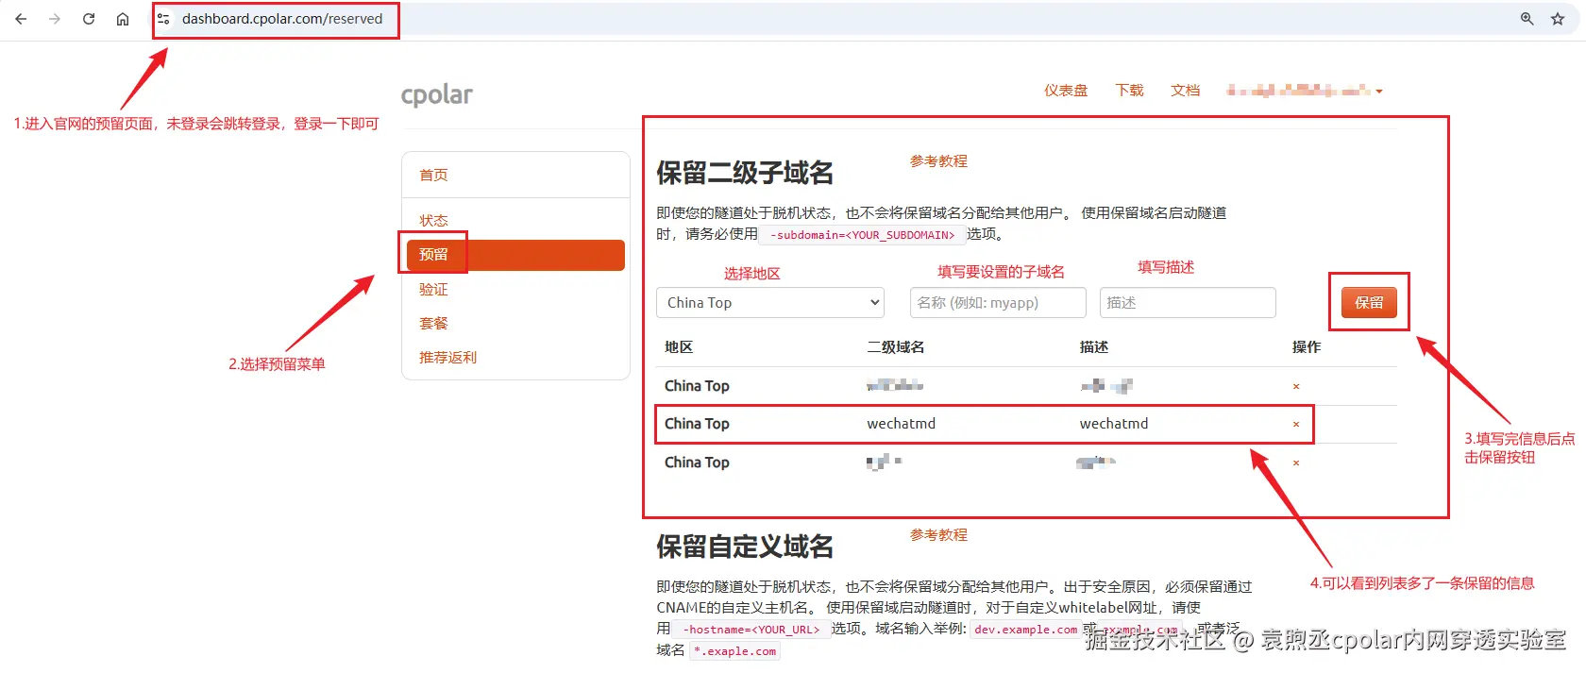Click the 保留自定义域名 heading
Viewport: 1586px width, 673px height.
[745, 547]
